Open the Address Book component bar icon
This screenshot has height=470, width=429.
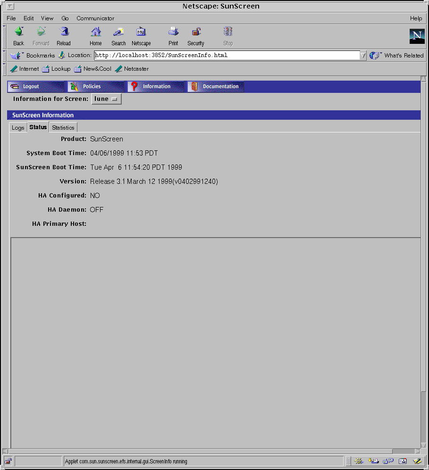(x=403, y=461)
